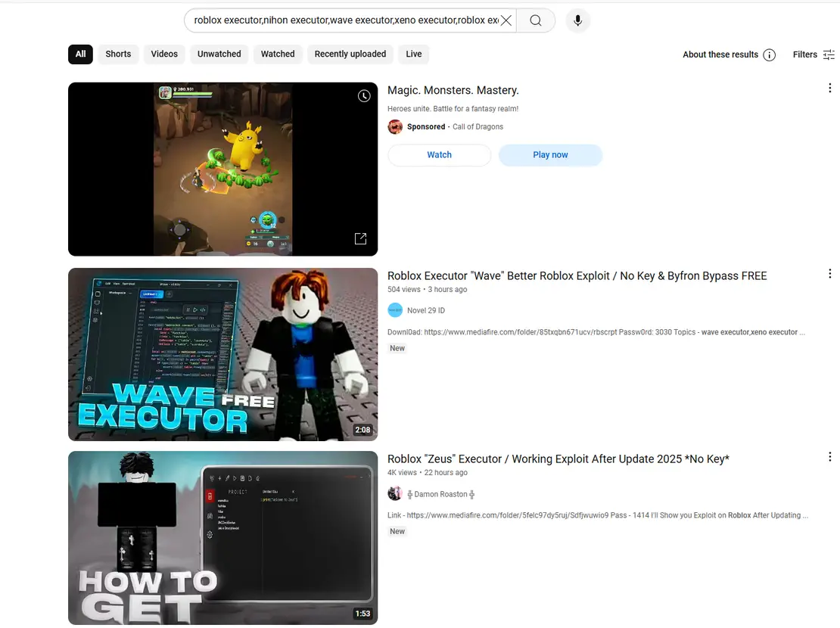Open the Call of Dragons ad thumbnail
Screen dimensions: 840x628
click(x=222, y=169)
